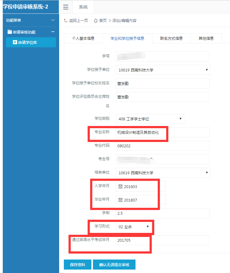The width and height of the screenshot is (230, 273).
Task: Click the back arrow icon
Action: tap(65, 21)
